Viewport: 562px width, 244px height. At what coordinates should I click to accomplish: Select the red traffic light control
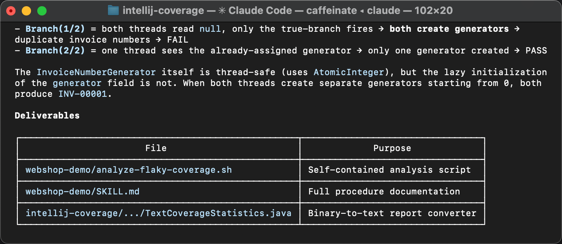(x=11, y=11)
